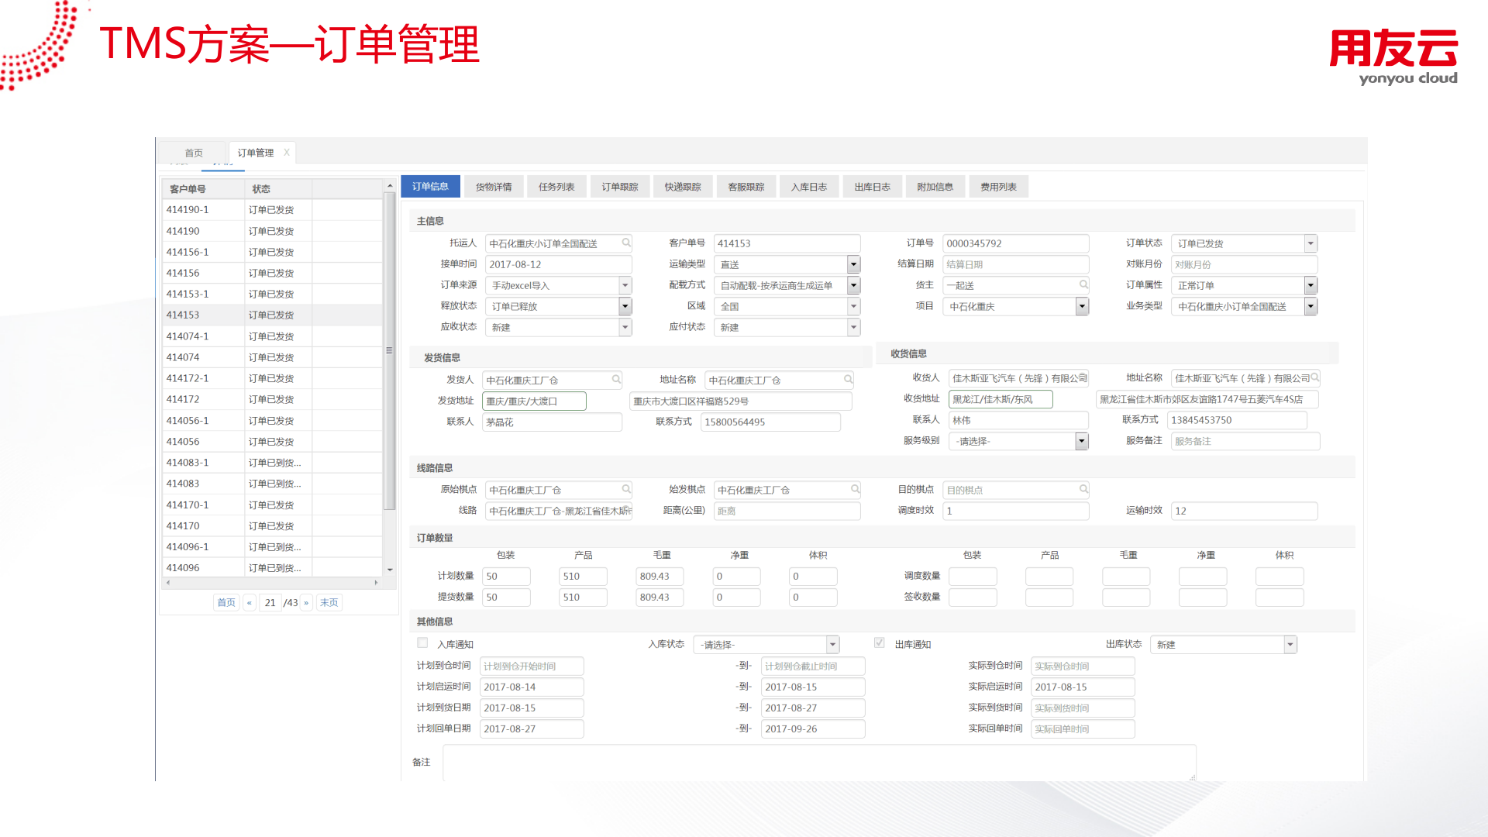
Task: Click the 末页 pagination button
Action: coord(329,602)
